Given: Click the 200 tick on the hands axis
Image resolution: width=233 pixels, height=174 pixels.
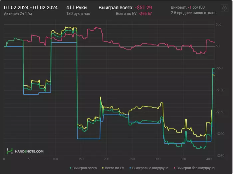Looking at the screenshot, I should point(107,159).
